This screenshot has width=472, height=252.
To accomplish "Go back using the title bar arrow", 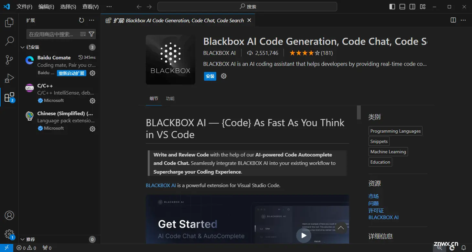I will tap(139, 7).
